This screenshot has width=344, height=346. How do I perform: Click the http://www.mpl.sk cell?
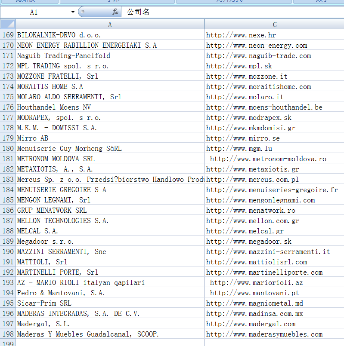(274, 66)
